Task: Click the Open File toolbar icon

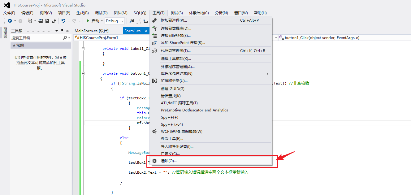Action: tap(41, 21)
